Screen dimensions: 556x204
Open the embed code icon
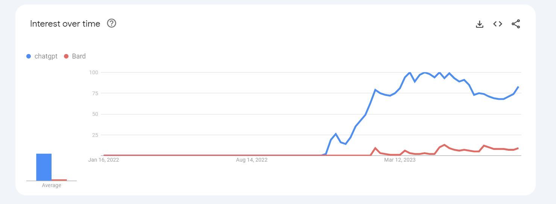(x=498, y=24)
